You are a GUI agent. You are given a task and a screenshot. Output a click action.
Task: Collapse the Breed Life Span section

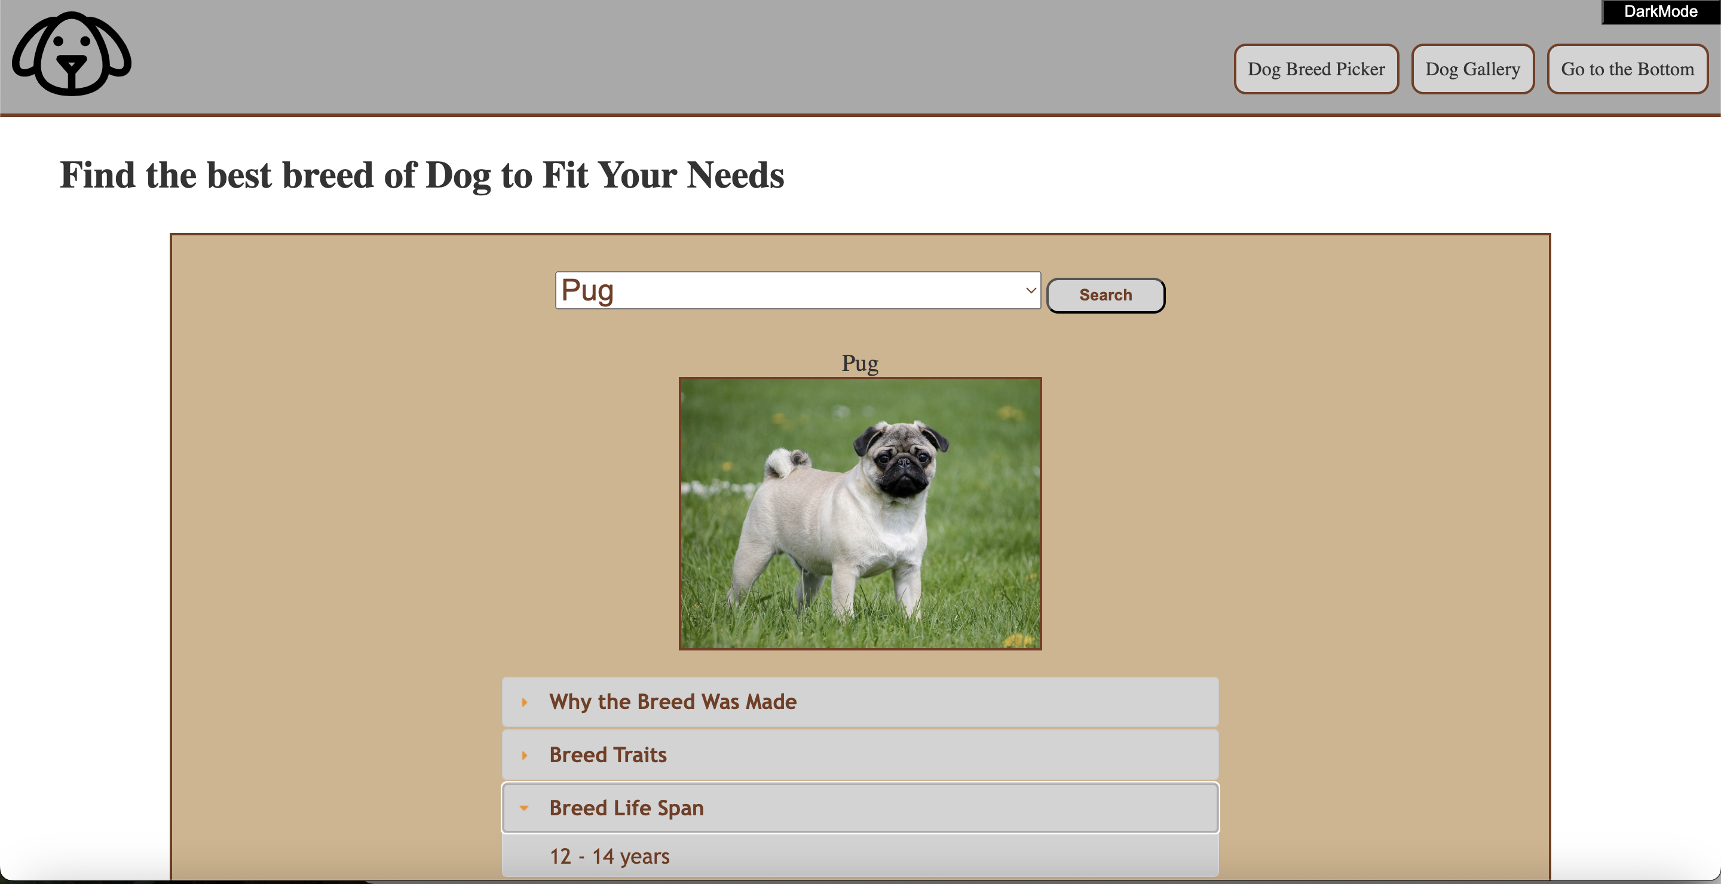(x=626, y=808)
